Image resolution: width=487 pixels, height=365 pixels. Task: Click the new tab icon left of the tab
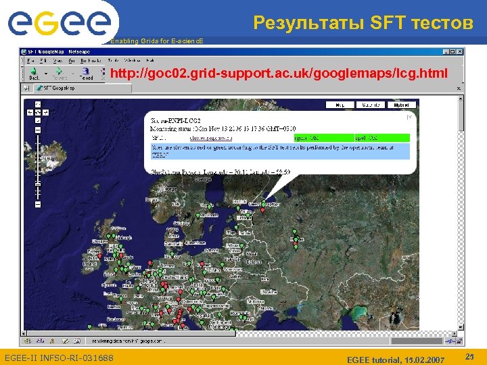(26, 89)
